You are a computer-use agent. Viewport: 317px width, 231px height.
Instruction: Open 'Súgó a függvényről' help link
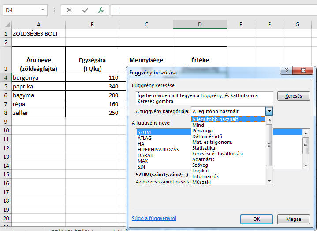click(x=154, y=218)
